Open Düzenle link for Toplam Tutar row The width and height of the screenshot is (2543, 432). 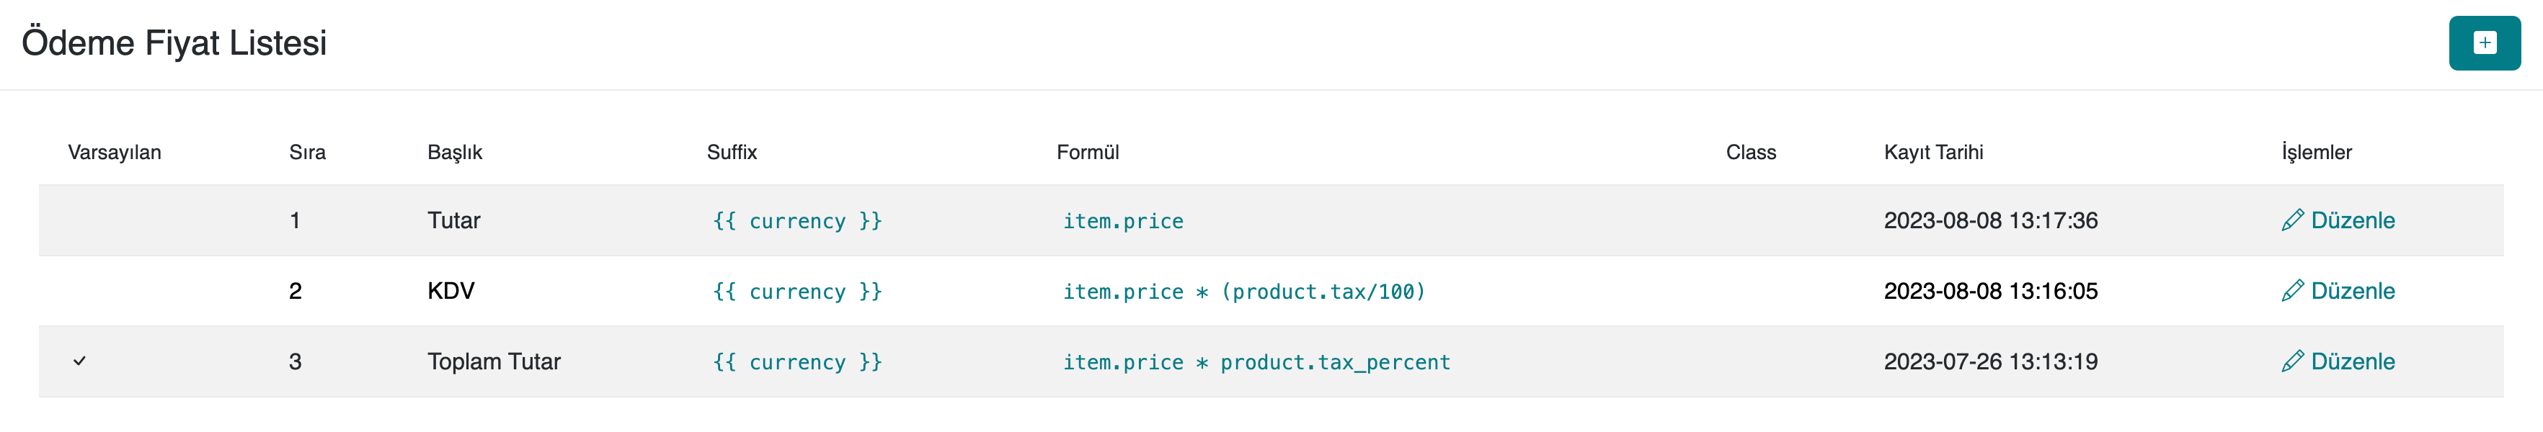[x=2353, y=362]
